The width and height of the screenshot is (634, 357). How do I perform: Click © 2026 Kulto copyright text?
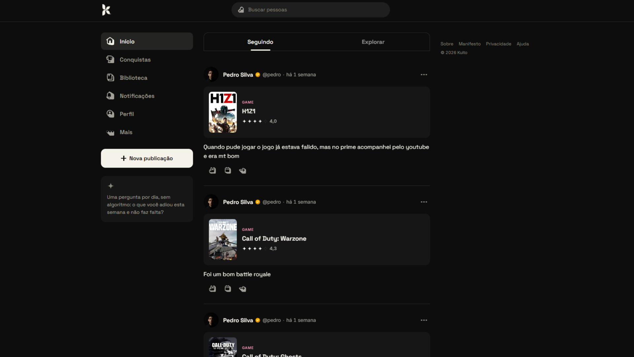click(x=454, y=53)
